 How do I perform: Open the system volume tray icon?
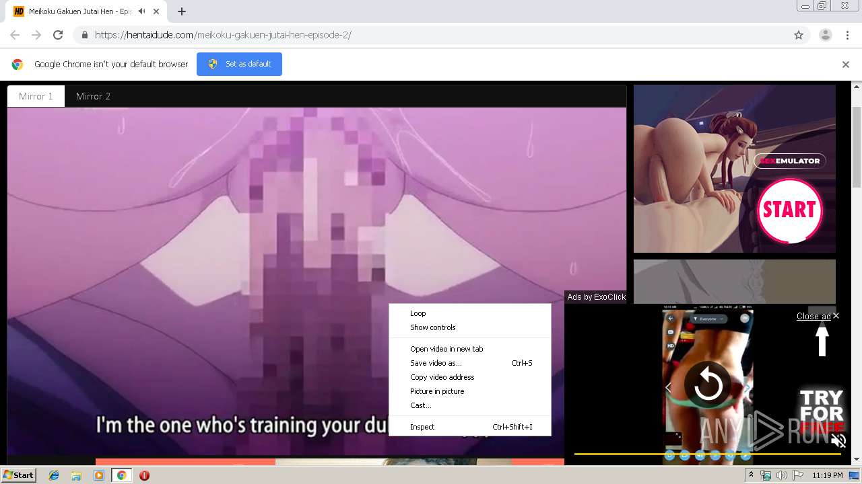(x=781, y=475)
